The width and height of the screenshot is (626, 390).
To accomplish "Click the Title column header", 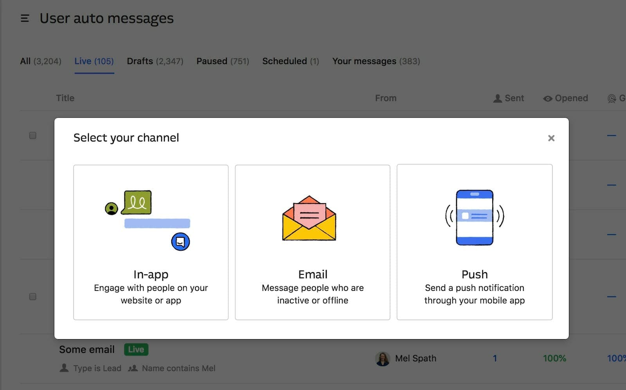I will [x=65, y=98].
